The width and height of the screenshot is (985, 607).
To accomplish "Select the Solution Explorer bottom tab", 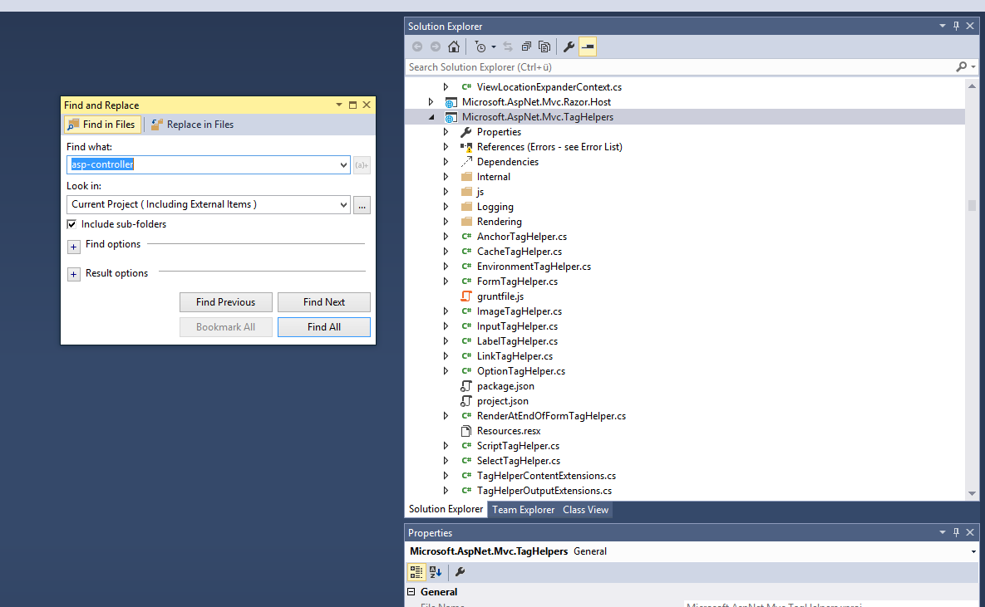I will tap(446, 509).
